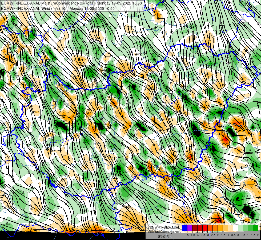Click the '-5' legend scale value
Screen dimensions: 261x240
pos(187,235)
